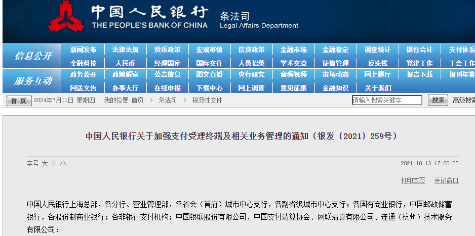The height and width of the screenshot is (236, 475).
Task: Focus the search keyword input field
Action: pyautogui.click(x=387, y=101)
